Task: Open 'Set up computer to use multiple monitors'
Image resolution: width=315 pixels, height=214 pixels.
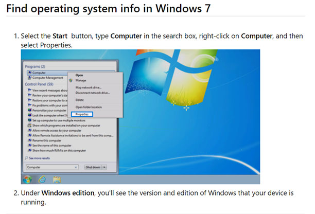Action: point(57,120)
